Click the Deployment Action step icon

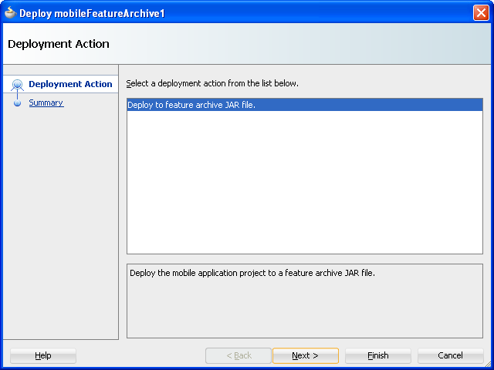(x=17, y=85)
